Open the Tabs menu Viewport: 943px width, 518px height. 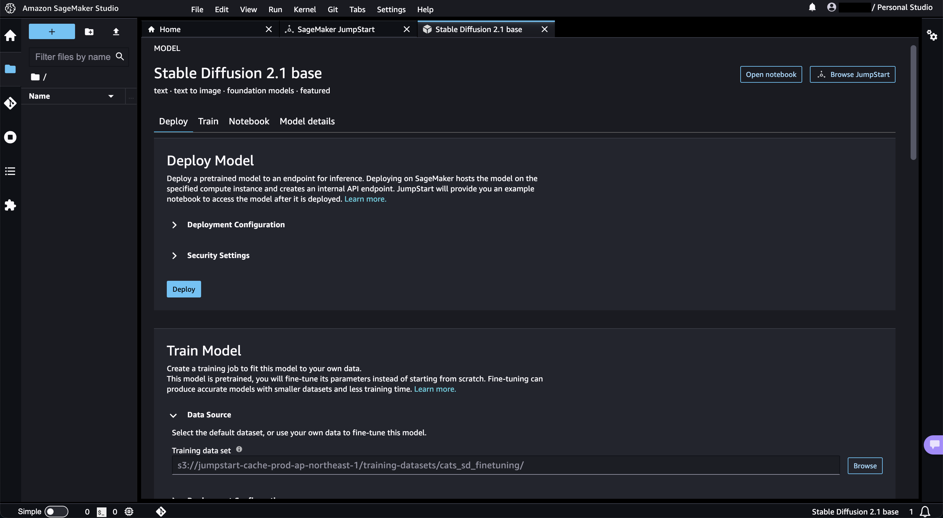(357, 9)
